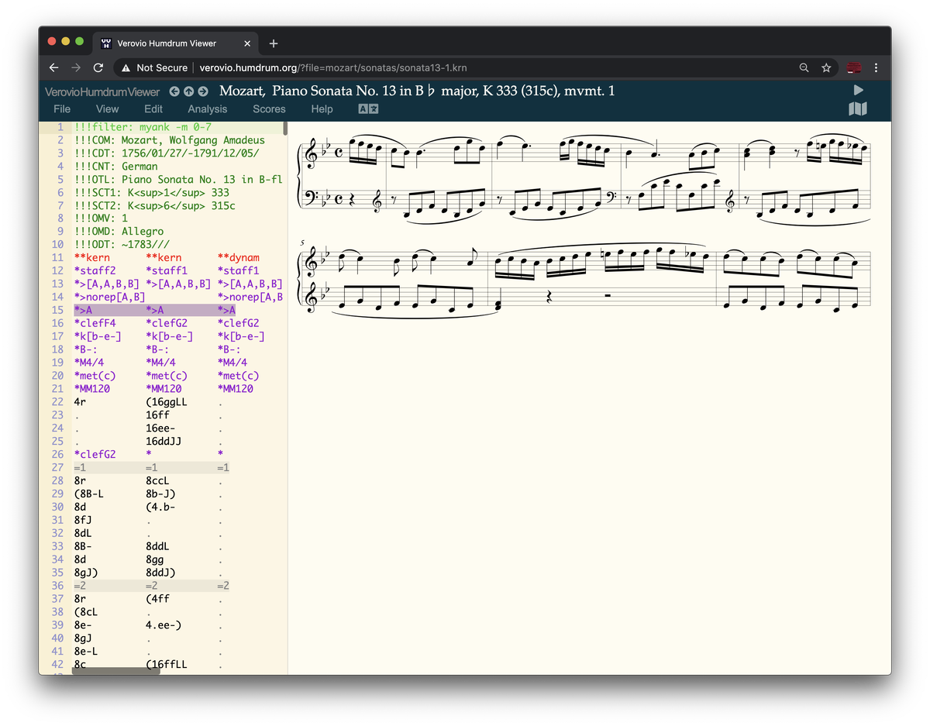
Task: Open the Scores menu
Action: [x=269, y=109]
